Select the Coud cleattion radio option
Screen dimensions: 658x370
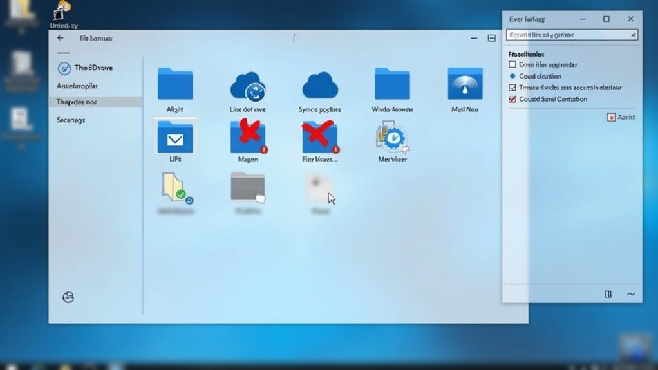click(512, 76)
